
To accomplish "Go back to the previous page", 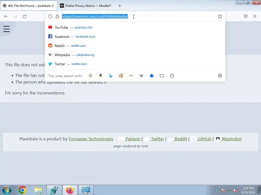I will point(6,17).
